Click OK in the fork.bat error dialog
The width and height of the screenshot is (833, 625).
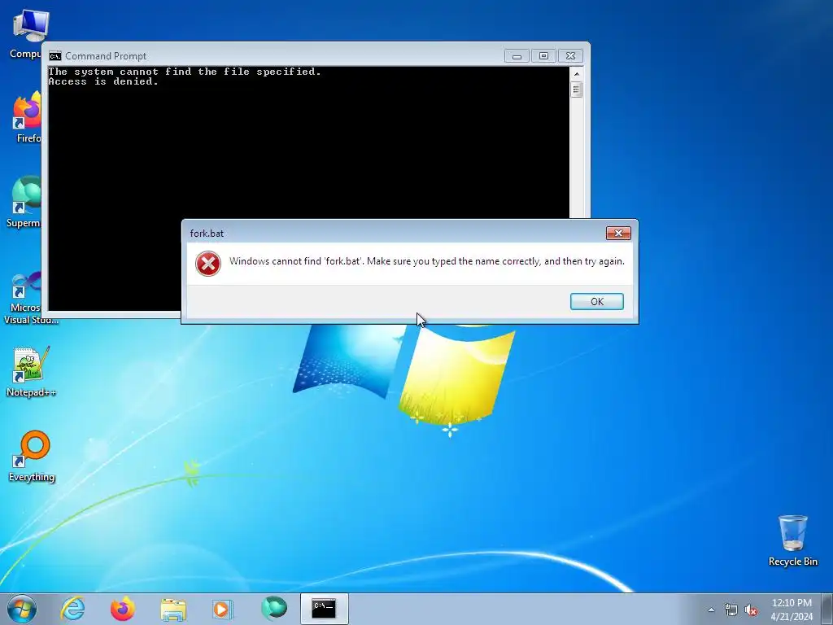(x=596, y=301)
